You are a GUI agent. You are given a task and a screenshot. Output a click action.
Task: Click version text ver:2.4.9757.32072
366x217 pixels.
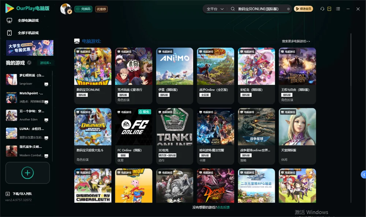pyautogui.click(x=18, y=200)
